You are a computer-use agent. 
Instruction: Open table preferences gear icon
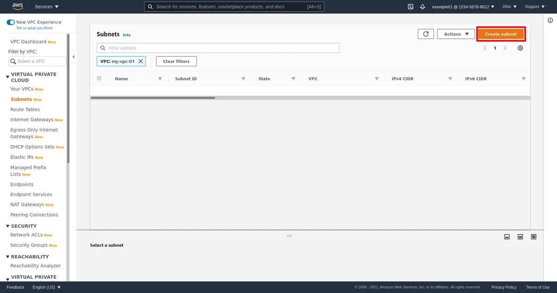520,48
